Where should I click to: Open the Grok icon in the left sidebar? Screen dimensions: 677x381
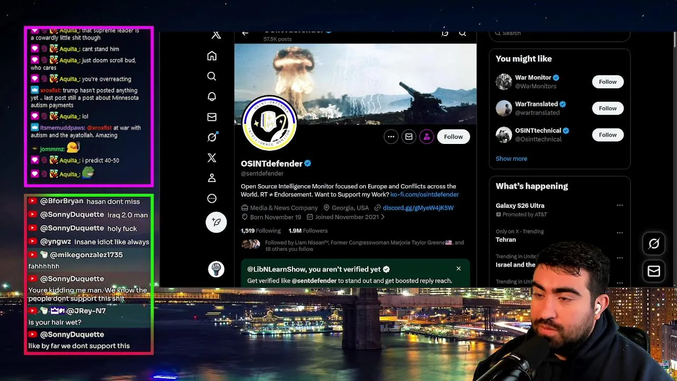(212, 137)
